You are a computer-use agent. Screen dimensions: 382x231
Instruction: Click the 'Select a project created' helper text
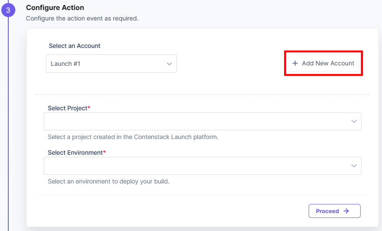click(133, 137)
